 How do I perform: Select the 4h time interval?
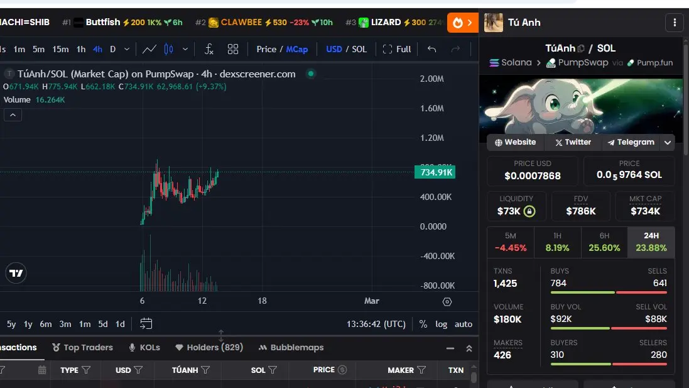click(97, 49)
